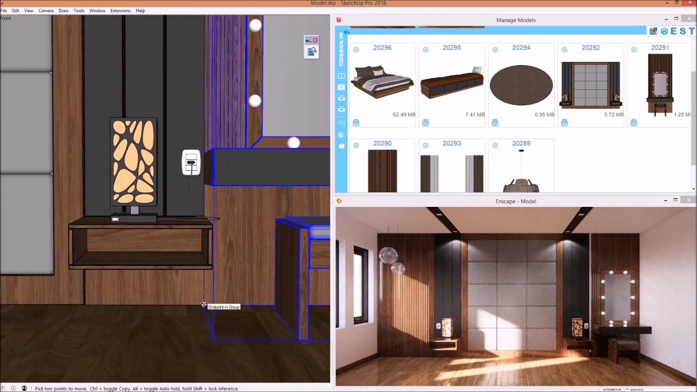
Task: Click the 20290 model number label
Action: [x=382, y=143]
